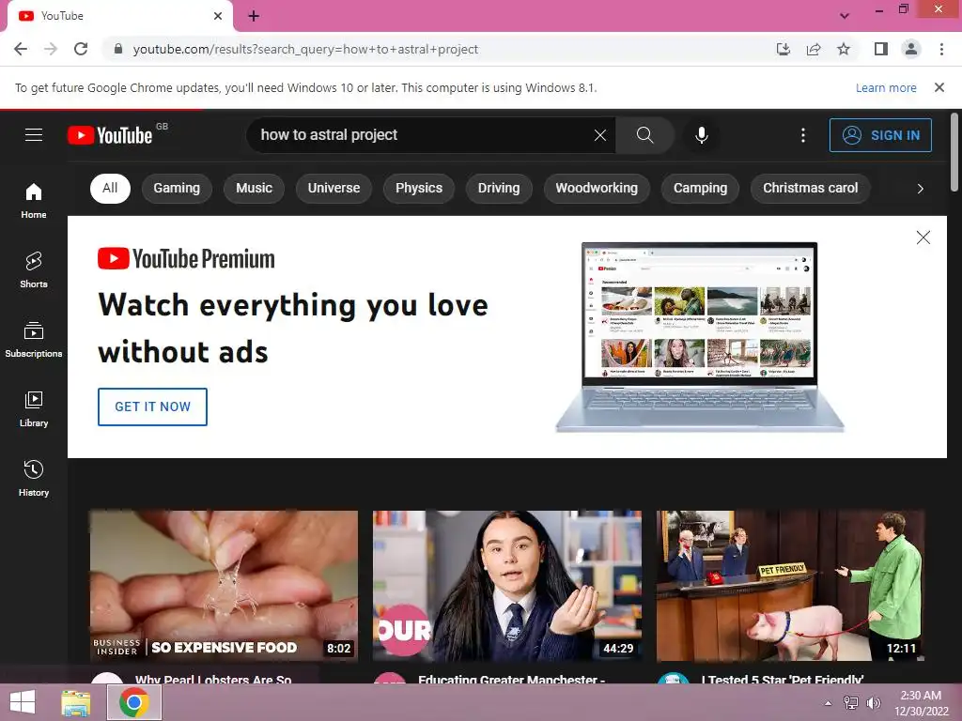This screenshot has height=721, width=962.
Task: Click the magnifier search button
Action: 644,135
